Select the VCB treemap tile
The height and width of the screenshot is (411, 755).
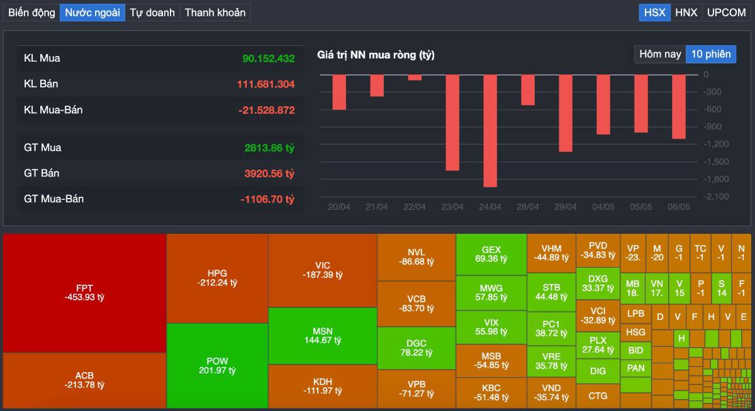[416, 304]
